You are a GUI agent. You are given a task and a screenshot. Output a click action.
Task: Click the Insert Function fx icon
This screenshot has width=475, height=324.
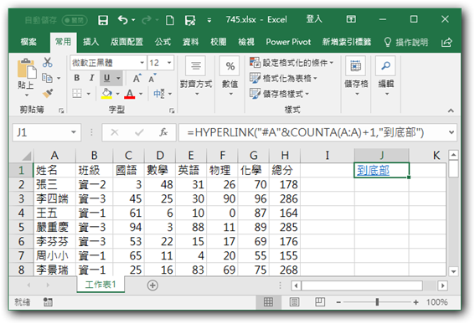pyautogui.click(x=163, y=132)
